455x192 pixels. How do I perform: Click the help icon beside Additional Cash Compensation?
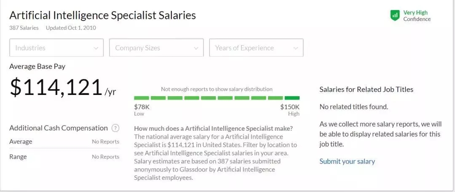coord(115,128)
